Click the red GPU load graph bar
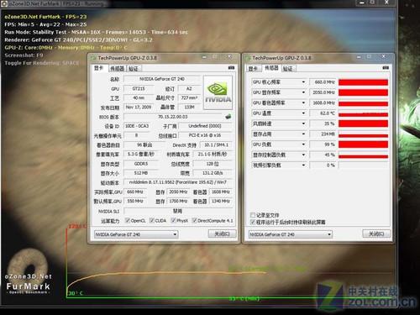420x315 pixels. pyautogui.click(x=363, y=144)
